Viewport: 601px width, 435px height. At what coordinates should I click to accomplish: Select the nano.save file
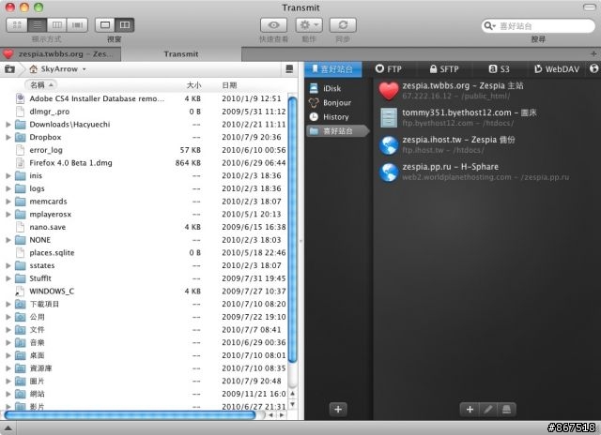(146, 227)
